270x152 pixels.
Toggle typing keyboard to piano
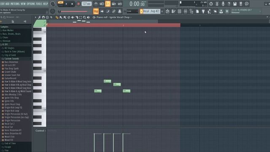tap(96, 11)
